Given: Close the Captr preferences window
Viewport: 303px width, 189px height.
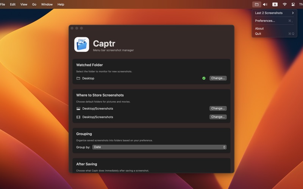Looking at the screenshot, I should click(x=72, y=28).
